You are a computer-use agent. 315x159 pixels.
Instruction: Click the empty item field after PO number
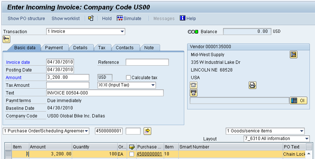click(133, 131)
